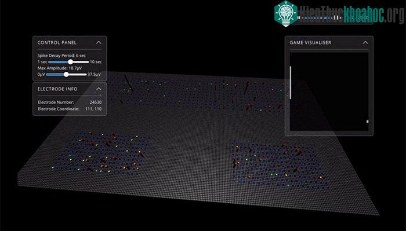Click the '24530' electrode number value
Viewport: 406px width, 231px height.
(x=96, y=102)
